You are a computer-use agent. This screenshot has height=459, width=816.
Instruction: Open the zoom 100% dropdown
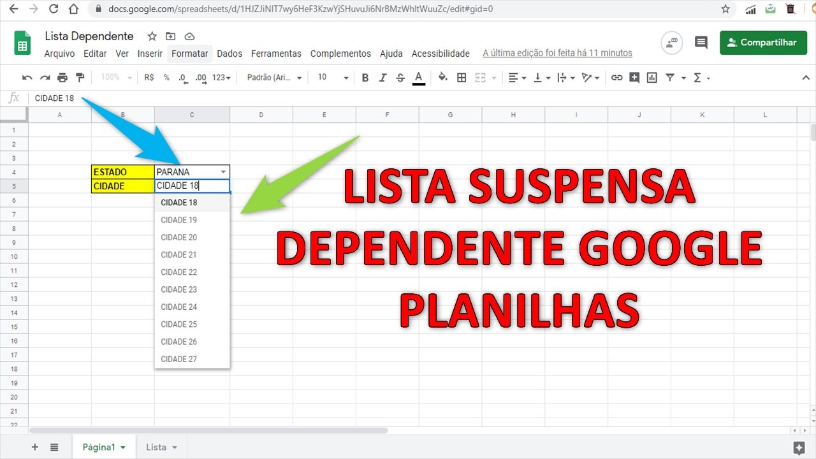[x=116, y=77]
